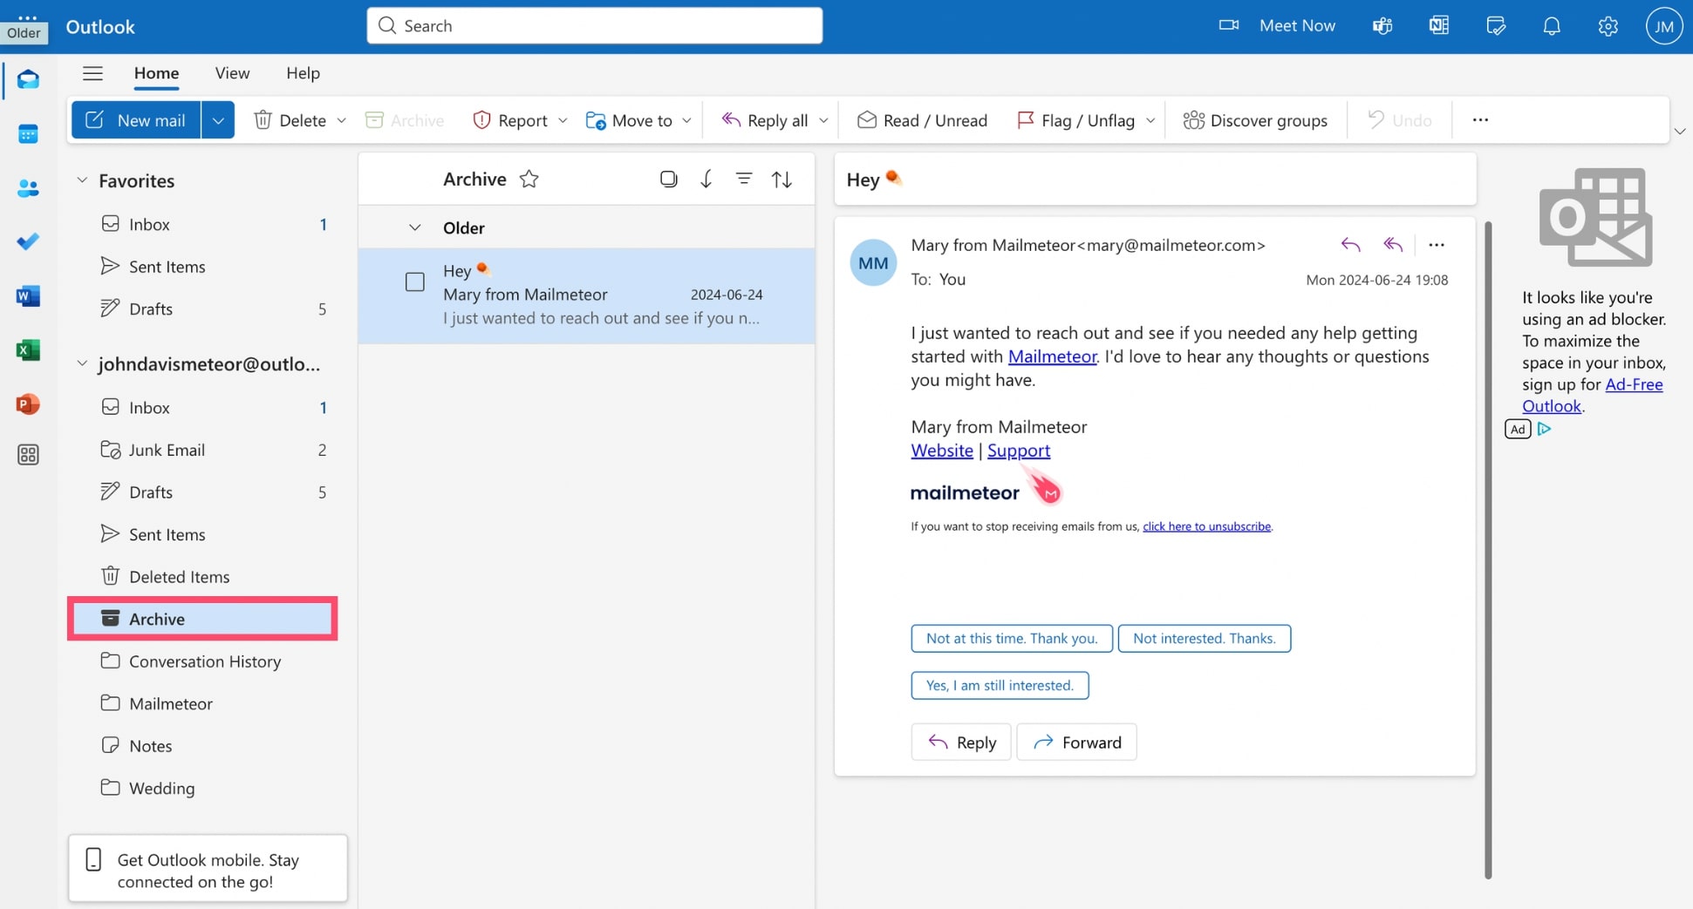Click the unsubscribe link in email
The image size is (1693, 909).
click(1206, 526)
